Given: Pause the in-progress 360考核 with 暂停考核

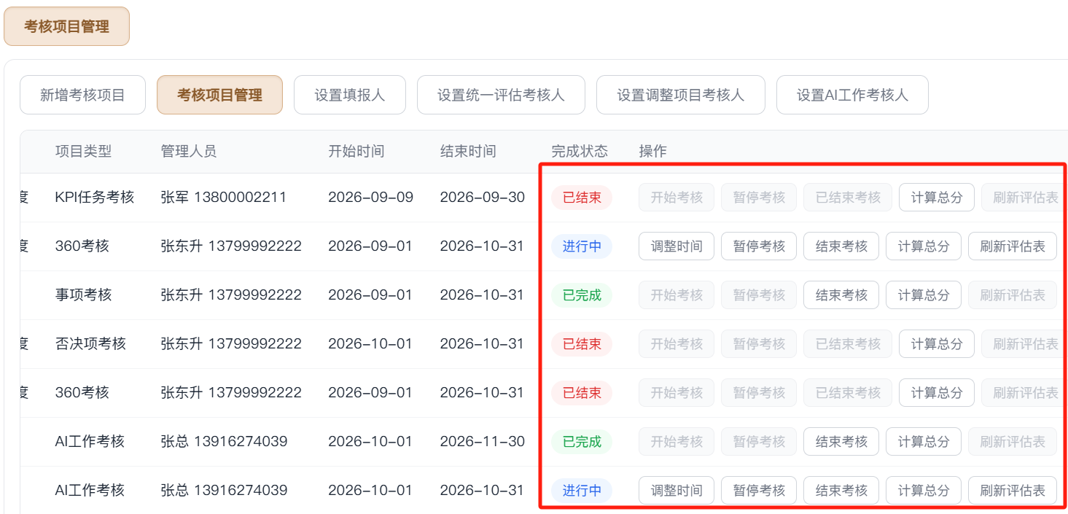Looking at the screenshot, I should [759, 246].
